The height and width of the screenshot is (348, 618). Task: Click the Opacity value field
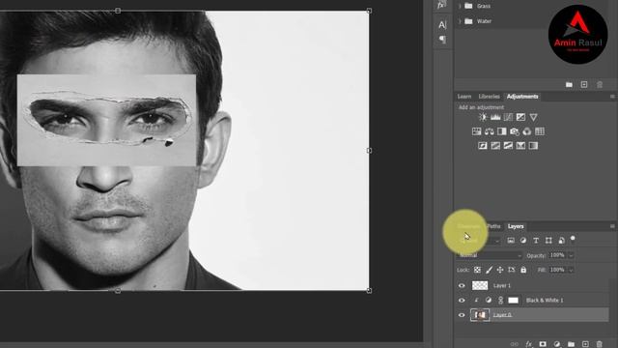click(x=557, y=255)
